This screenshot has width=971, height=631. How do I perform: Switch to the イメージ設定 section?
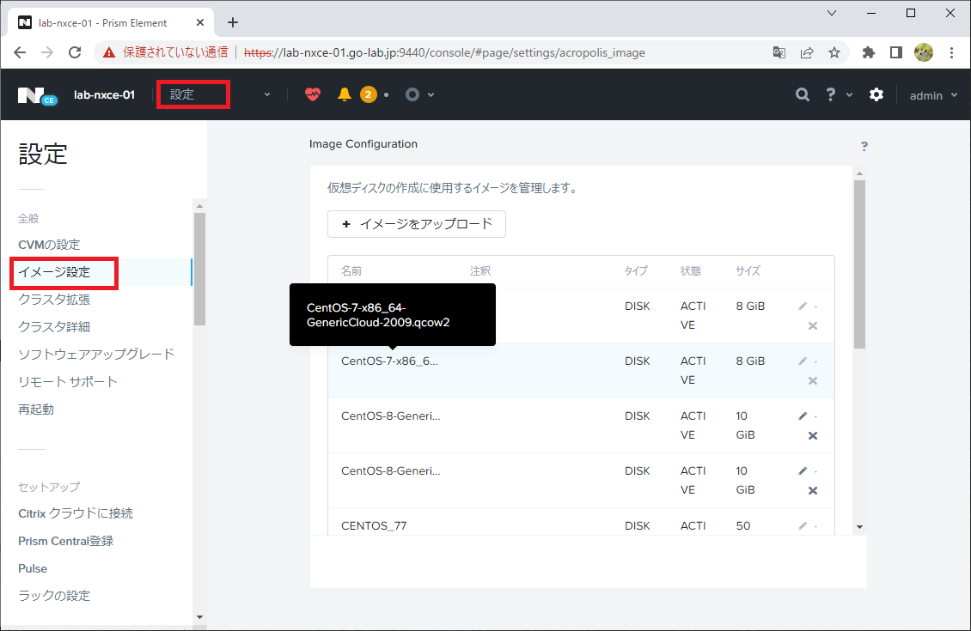coord(64,272)
